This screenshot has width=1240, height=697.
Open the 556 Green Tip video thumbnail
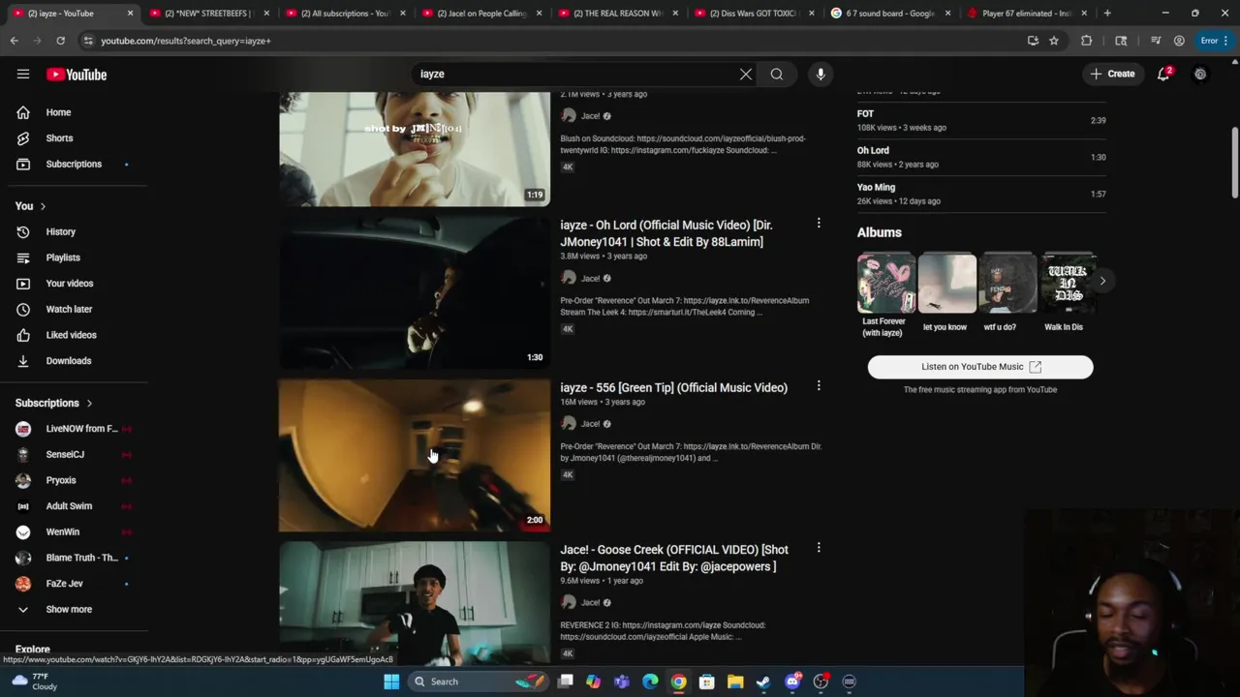click(x=415, y=455)
